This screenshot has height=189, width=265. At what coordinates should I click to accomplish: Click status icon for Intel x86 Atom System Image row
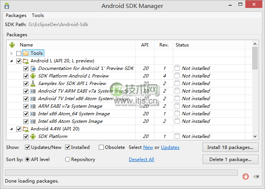click(177, 121)
